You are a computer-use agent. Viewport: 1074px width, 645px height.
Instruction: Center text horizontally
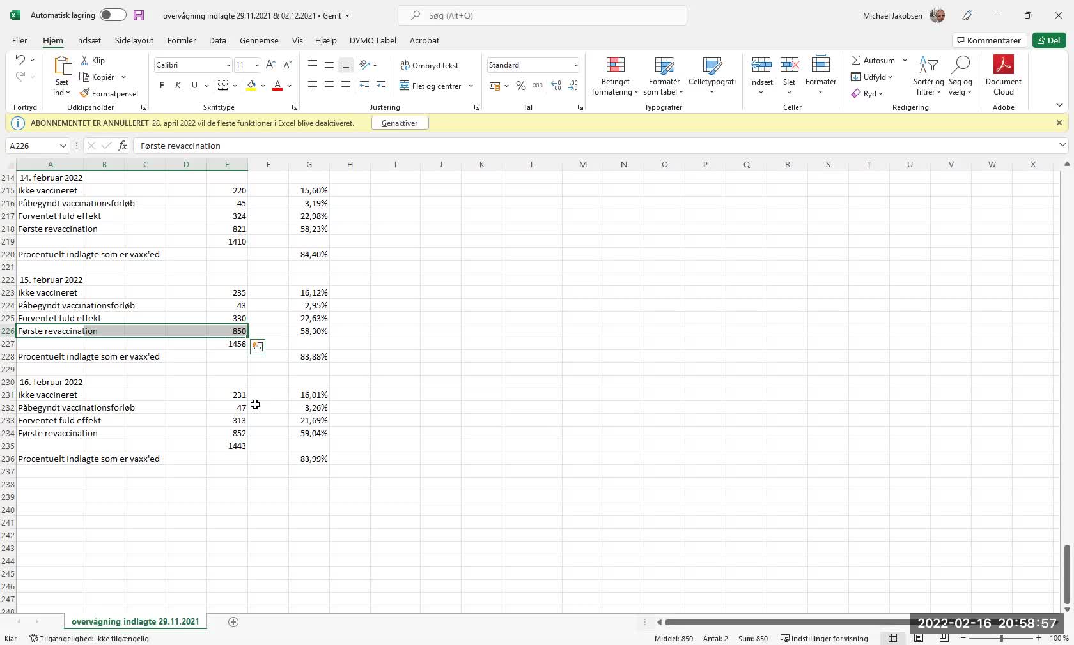329,86
